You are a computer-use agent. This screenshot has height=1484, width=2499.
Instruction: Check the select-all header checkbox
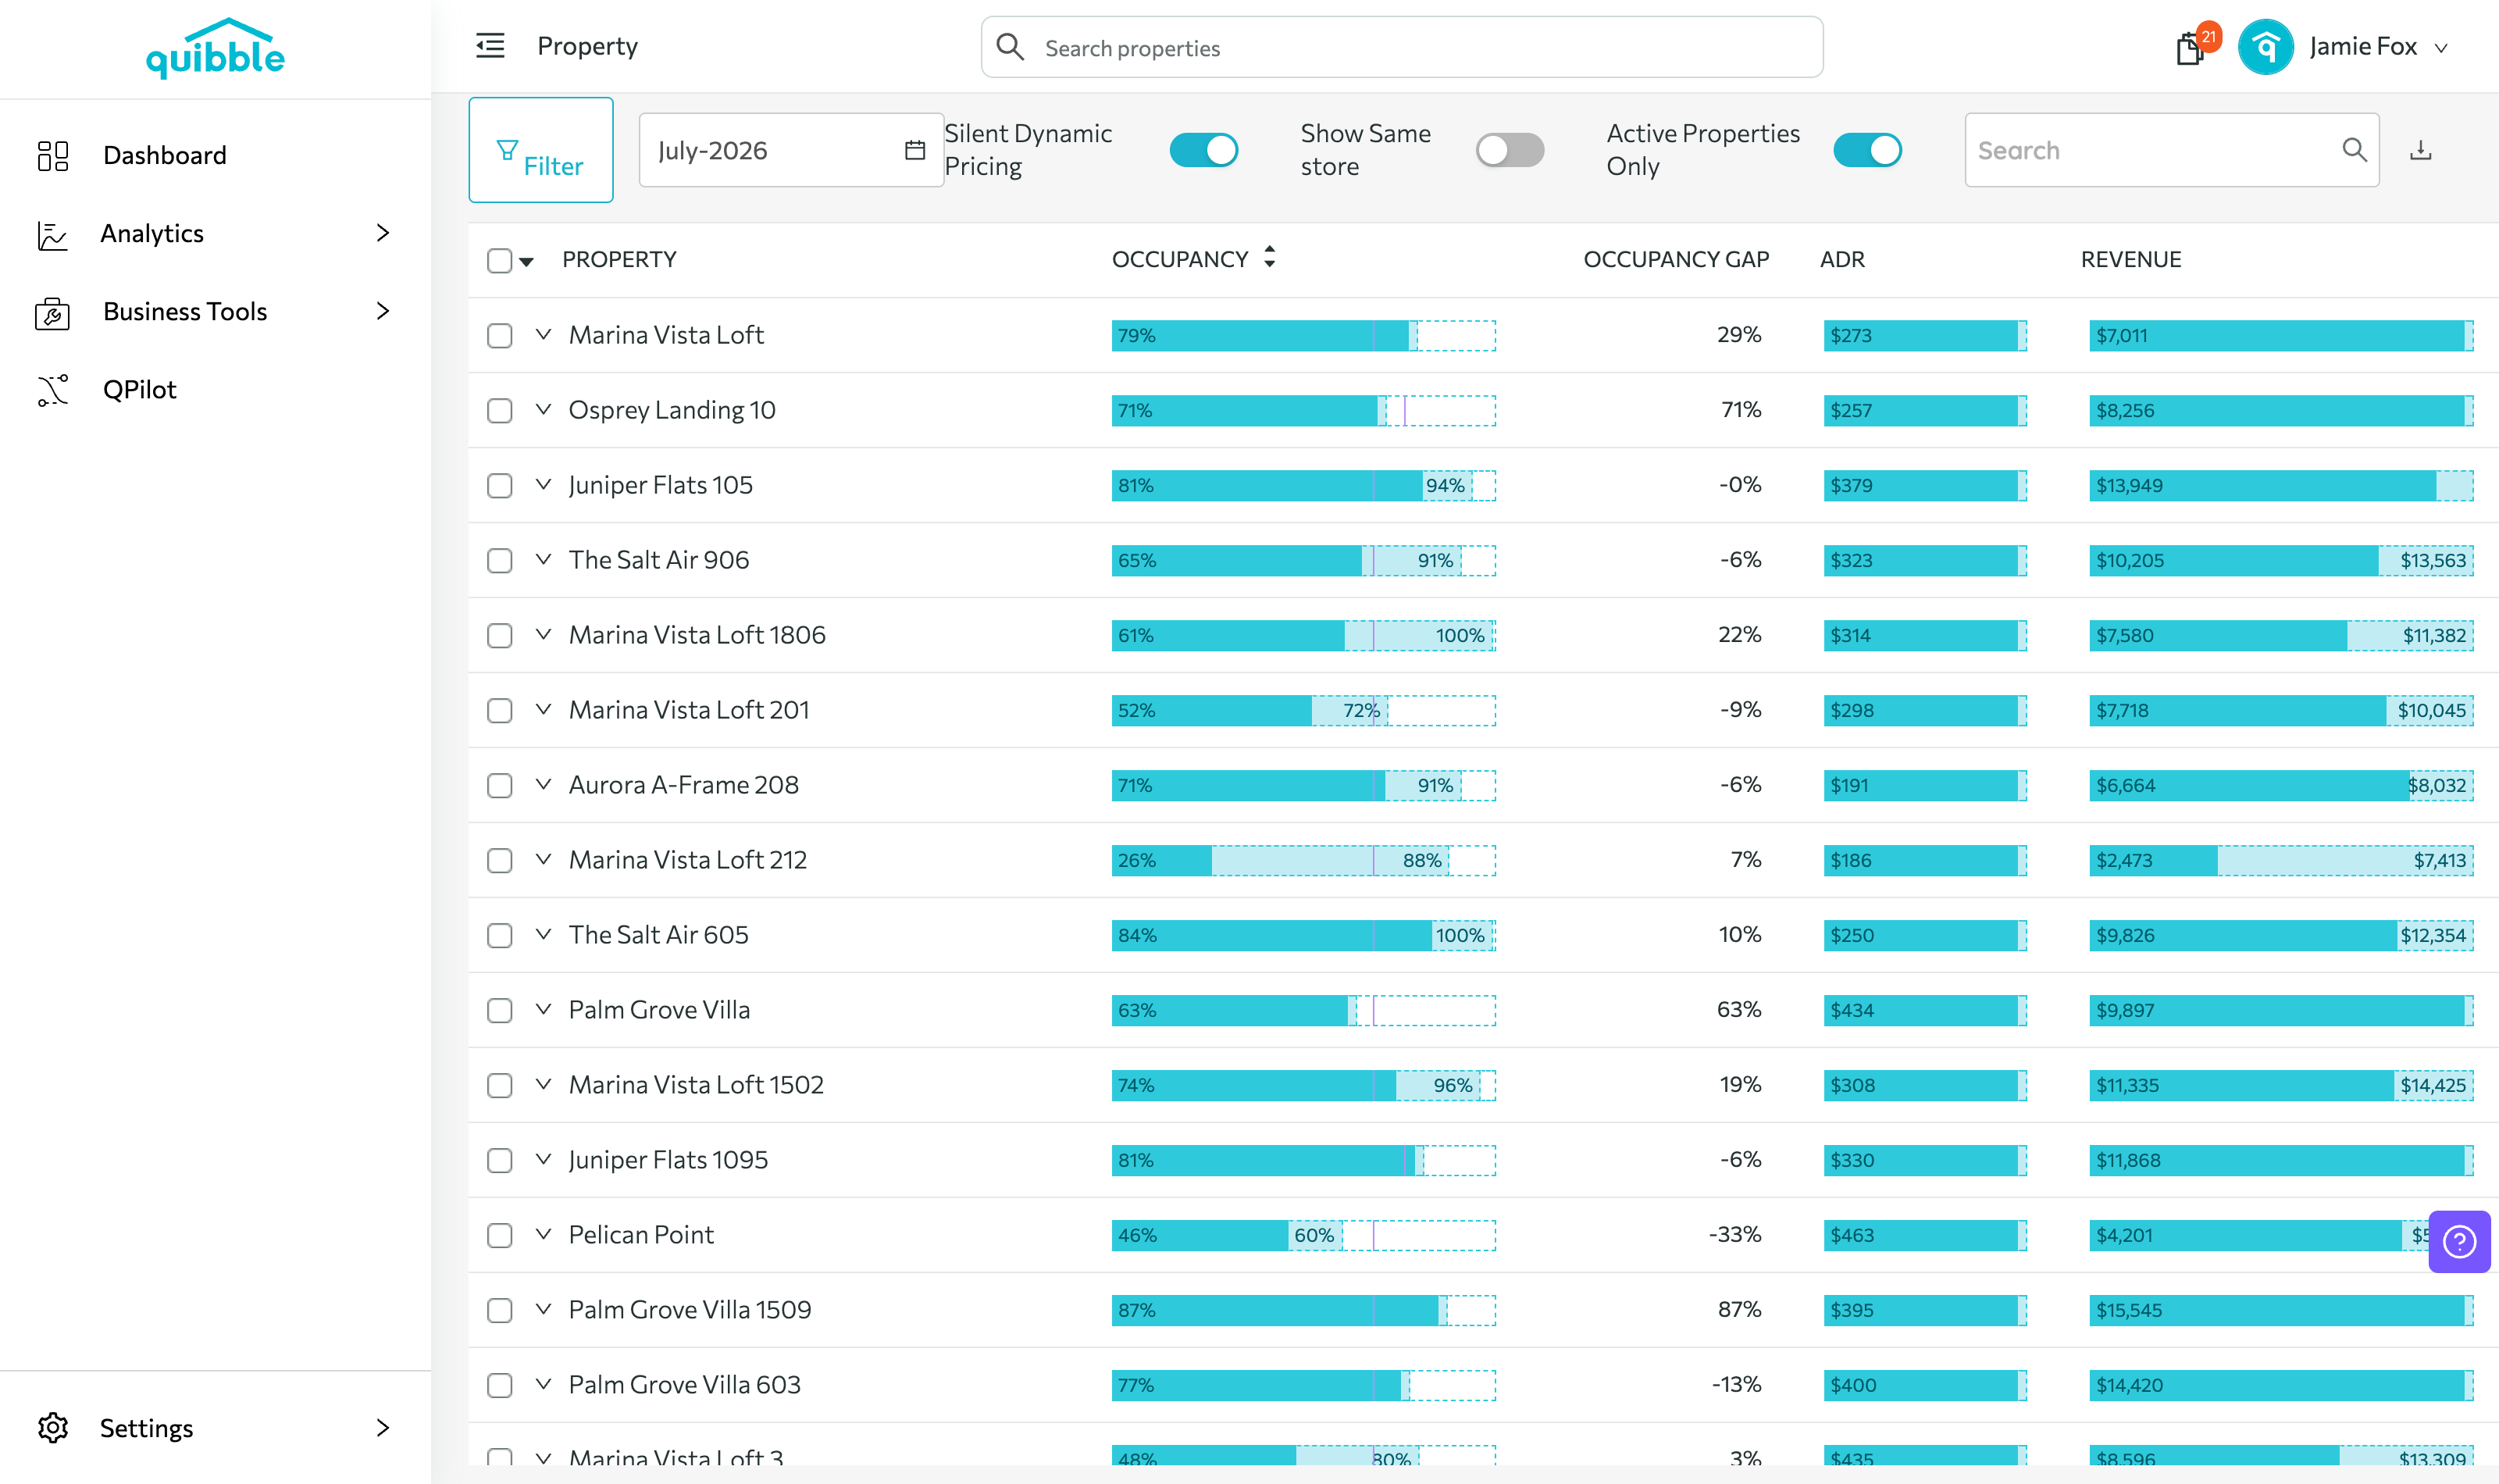[x=500, y=260]
